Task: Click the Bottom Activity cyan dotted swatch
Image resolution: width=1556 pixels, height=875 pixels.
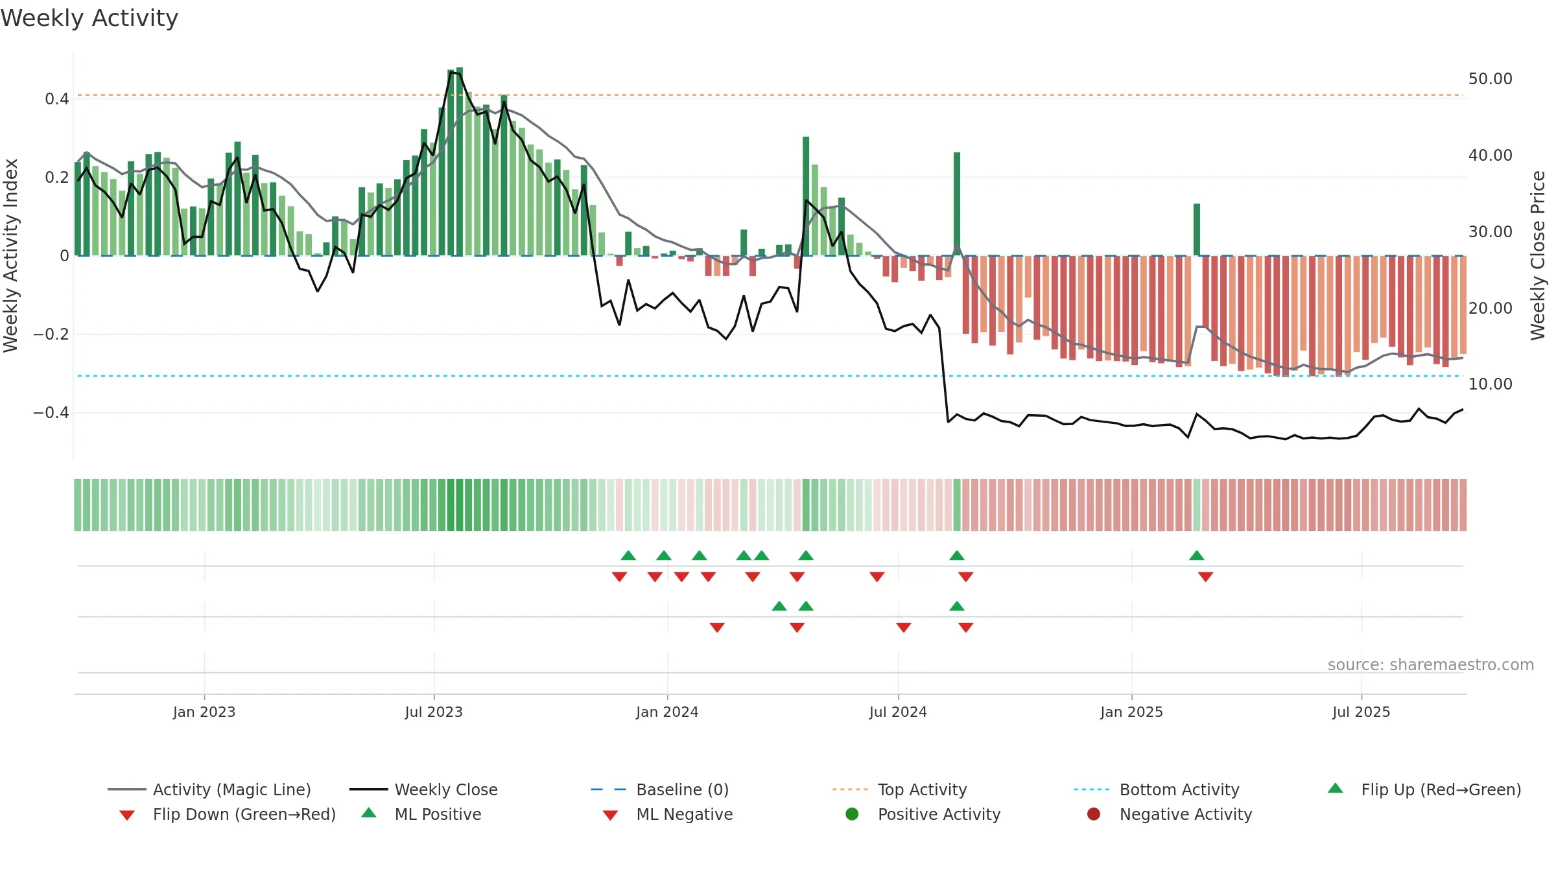Action: tap(1092, 789)
